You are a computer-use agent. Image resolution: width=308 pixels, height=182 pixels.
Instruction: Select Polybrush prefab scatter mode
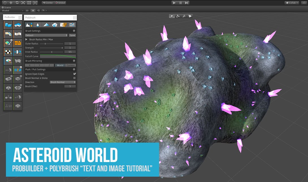(55, 25)
